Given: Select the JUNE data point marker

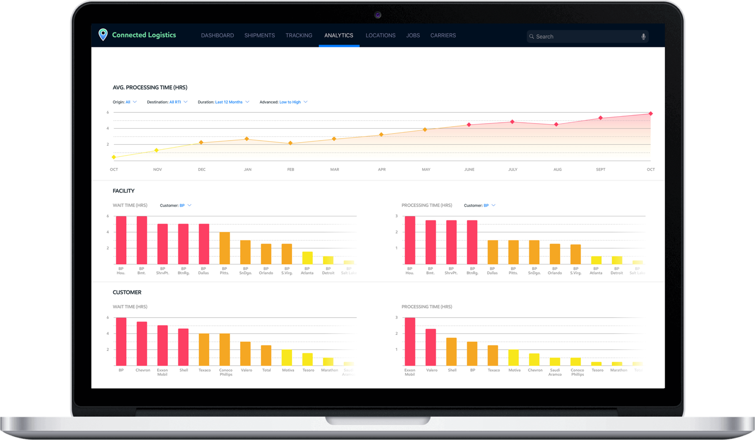Looking at the screenshot, I should click(x=469, y=125).
